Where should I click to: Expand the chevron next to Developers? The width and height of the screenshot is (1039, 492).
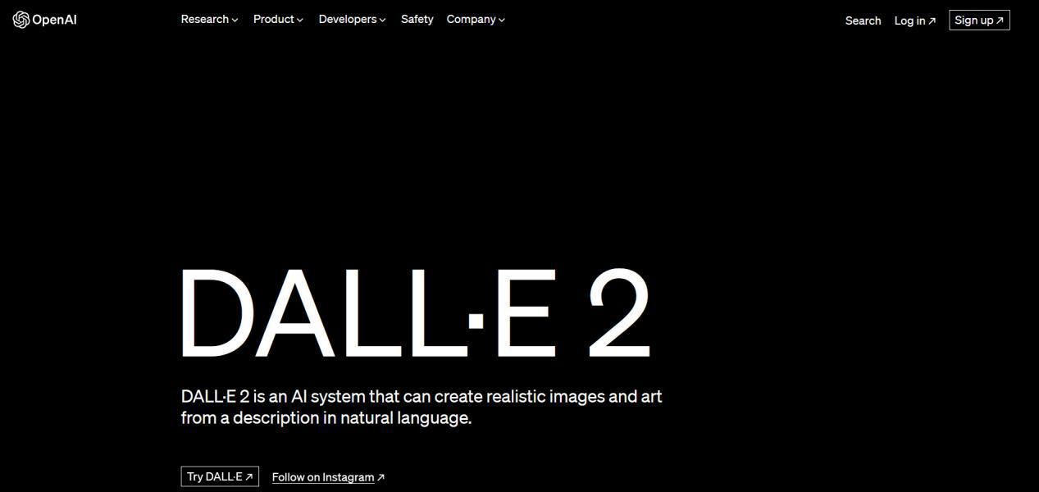click(383, 20)
